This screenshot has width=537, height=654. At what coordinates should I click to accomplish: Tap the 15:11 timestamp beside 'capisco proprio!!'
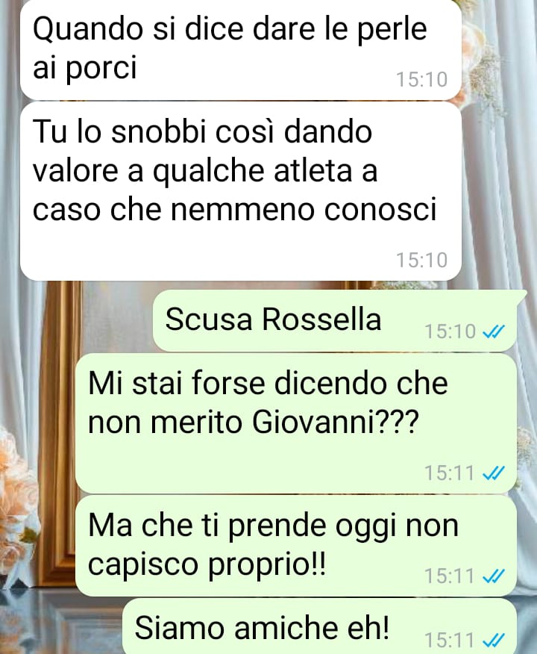[x=450, y=576]
